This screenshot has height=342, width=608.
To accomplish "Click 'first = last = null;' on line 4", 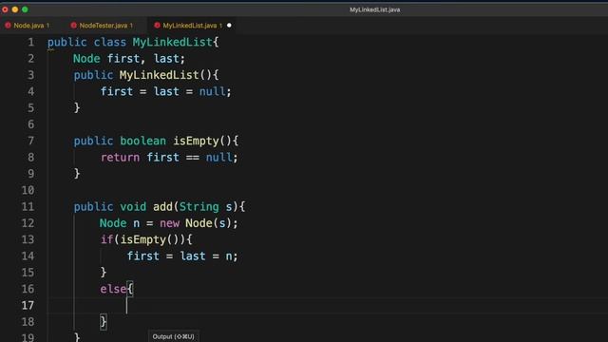I will point(166,91).
